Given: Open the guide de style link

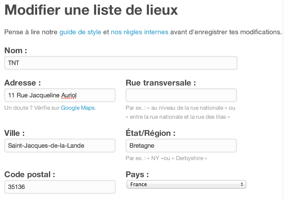Looking at the screenshot, I should 80,32.
